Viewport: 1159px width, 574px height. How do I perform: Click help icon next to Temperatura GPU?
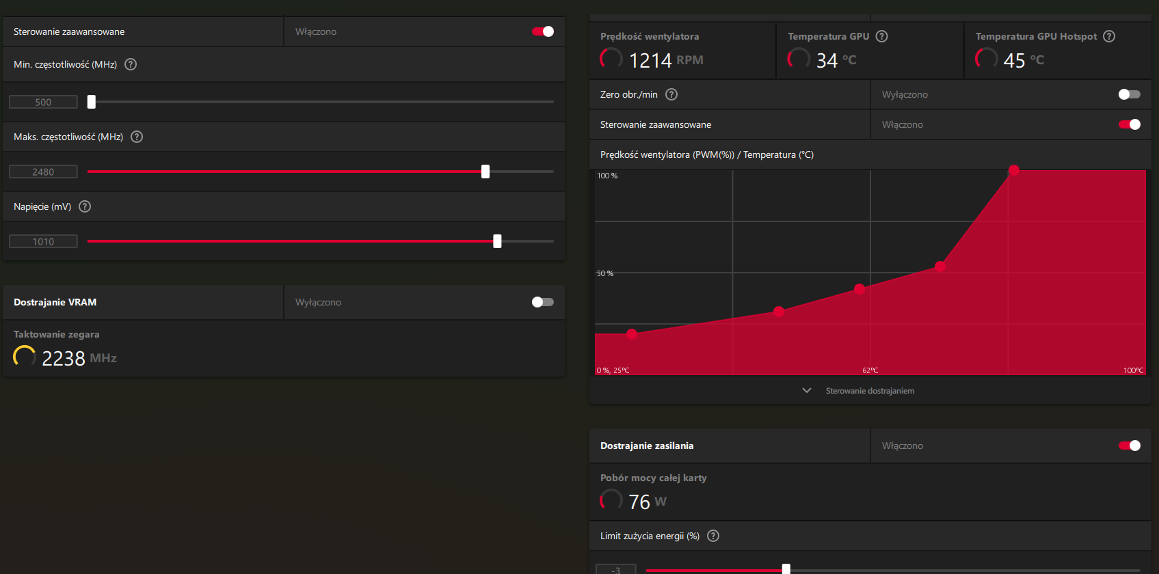tap(882, 36)
